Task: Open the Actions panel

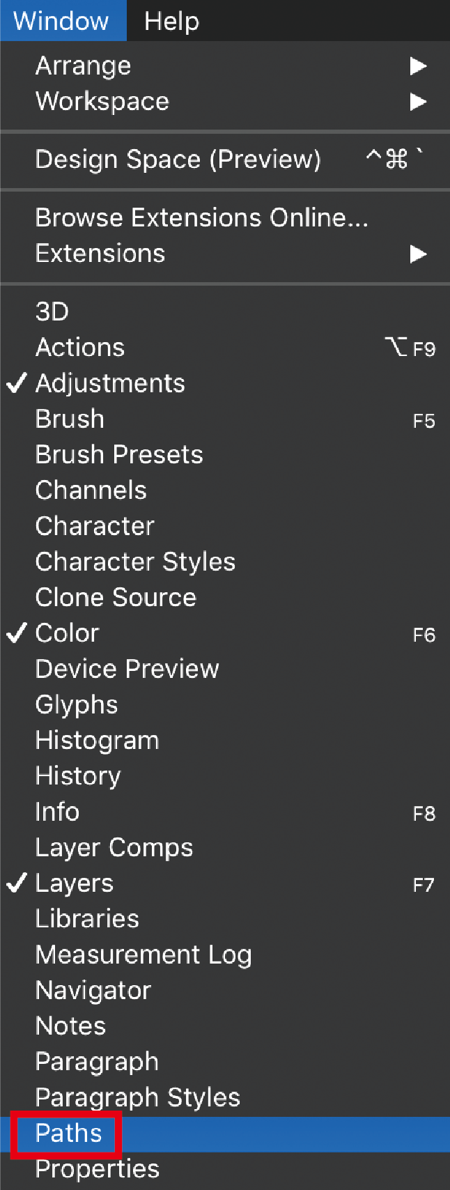Action: pyautogui.click(x=80, y=348)
